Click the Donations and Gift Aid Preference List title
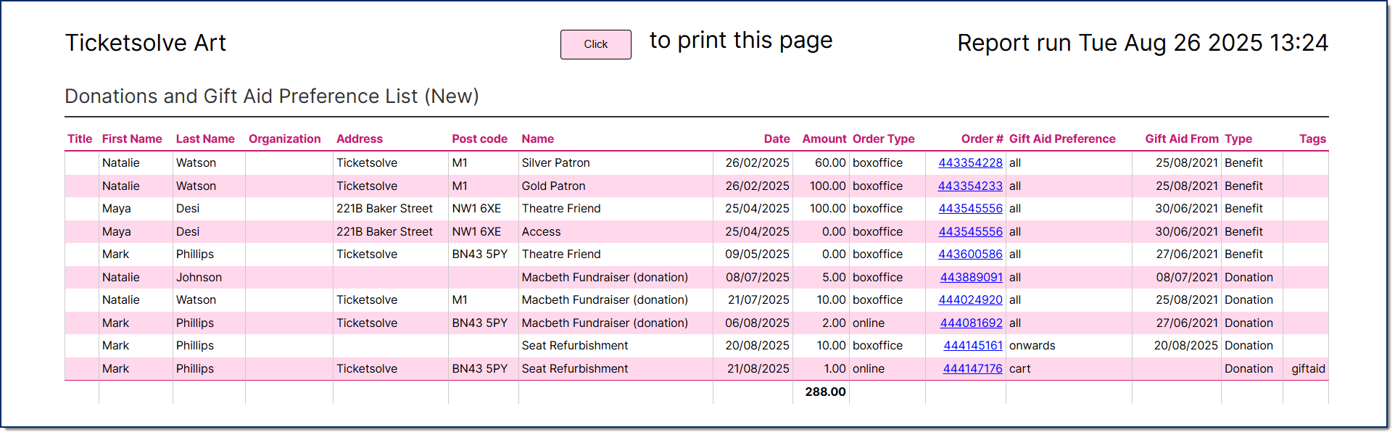Screen dimensions: 1395x435 (272, 96)
